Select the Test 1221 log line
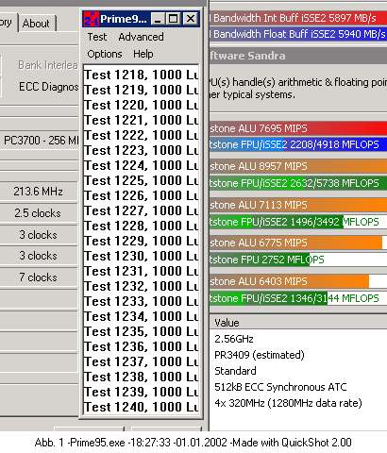Viewport: 387px width, 453px height. click(142, 120)
